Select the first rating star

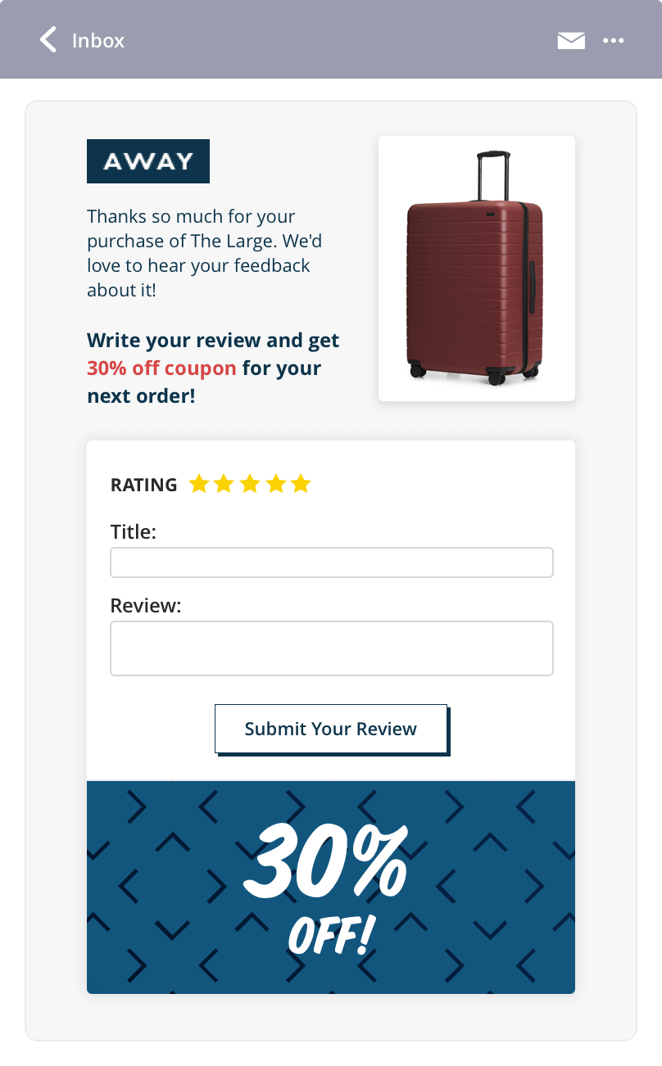pos(198,484)
